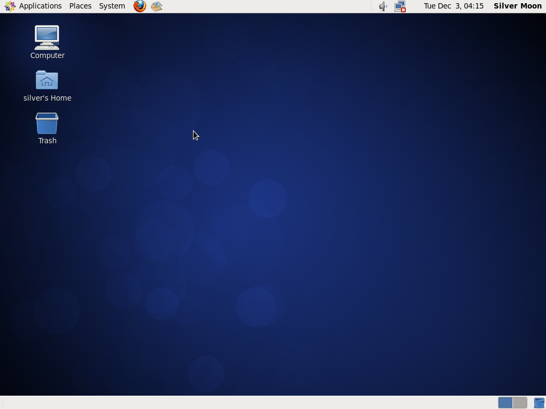Switch to the second gray workspace
The width and height of the screenshot is (546, 409).
pos(520,403)
